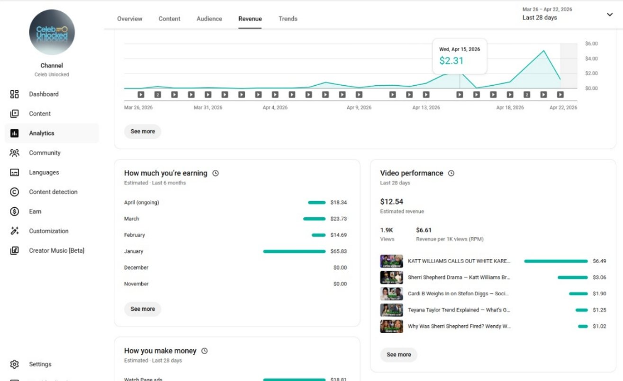This screenshot has height=381, width=623.
Task: Select the Community people icon
Action: 14,153
